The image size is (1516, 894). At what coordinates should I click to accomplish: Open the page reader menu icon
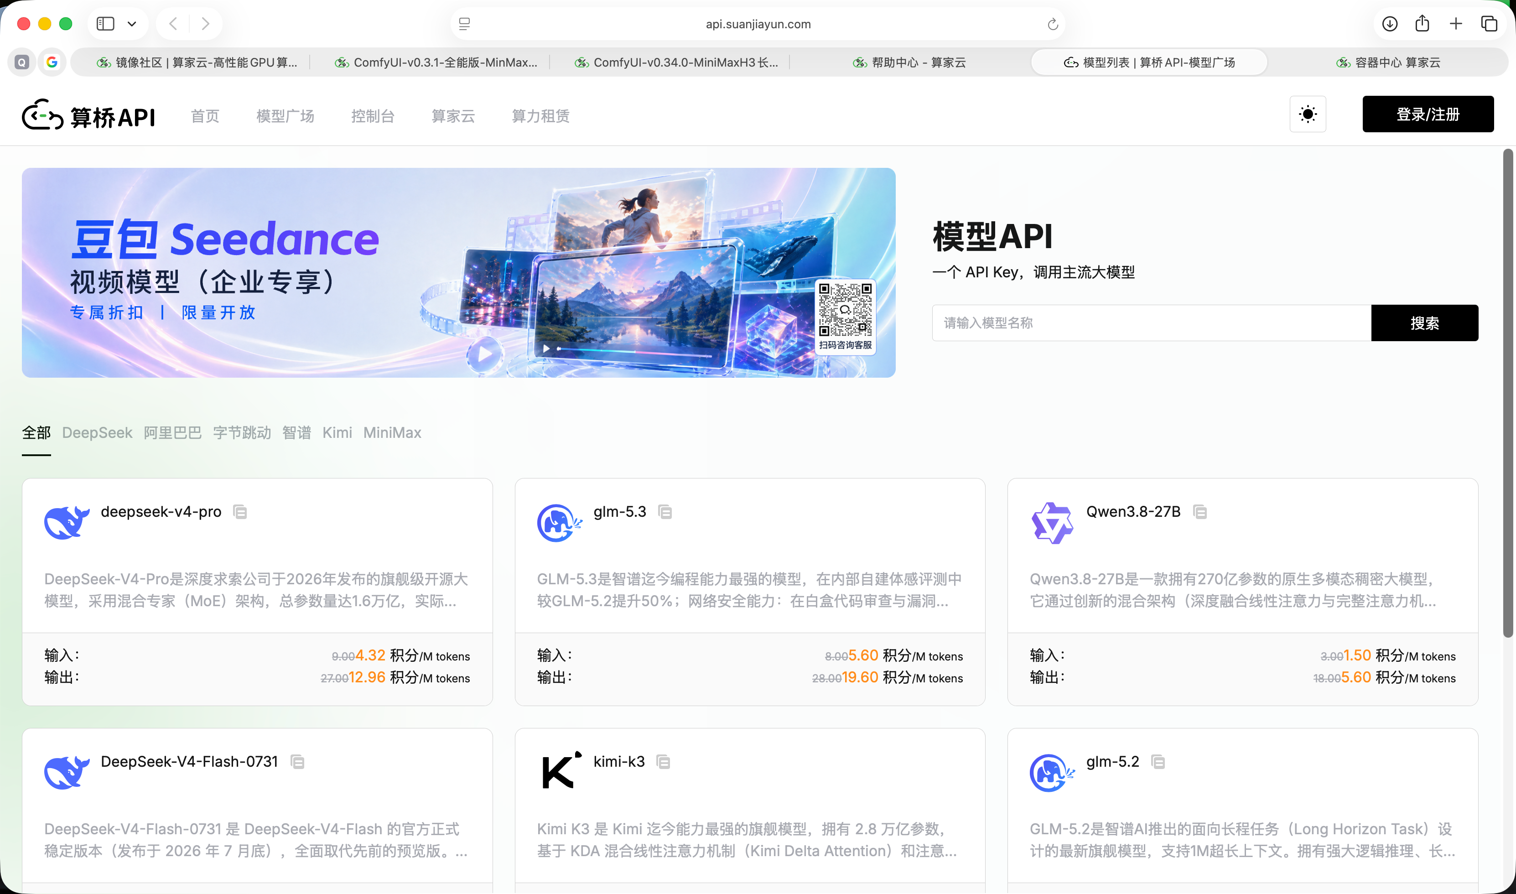pos(464,24)
